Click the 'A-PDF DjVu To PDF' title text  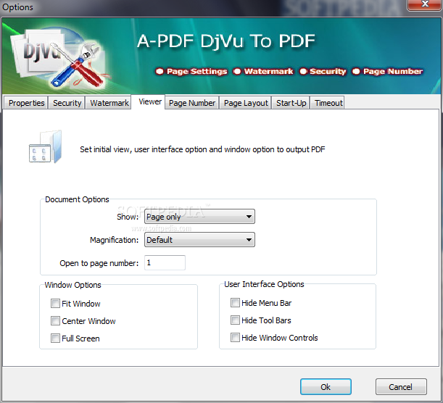point(226,41)
